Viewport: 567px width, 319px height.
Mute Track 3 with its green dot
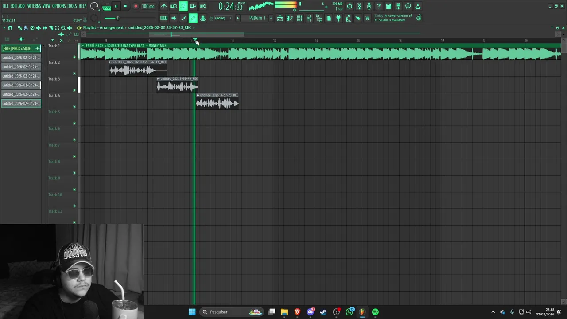74,90
